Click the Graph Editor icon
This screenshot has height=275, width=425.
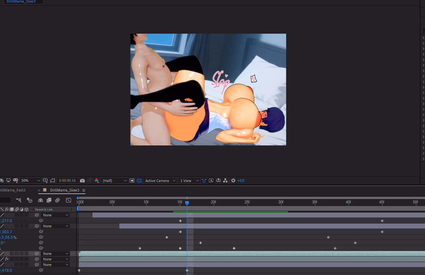(68, 200)
